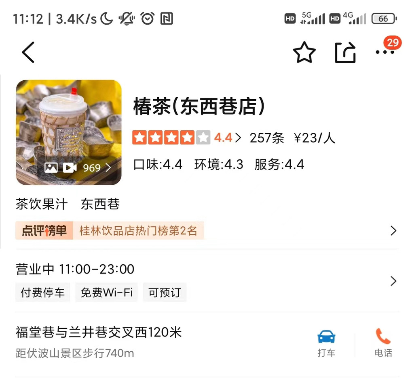Tap the 免费Wi-Fi tag
Image resolution: width=414 pixels, height=380 pixels.
[107, 292]
